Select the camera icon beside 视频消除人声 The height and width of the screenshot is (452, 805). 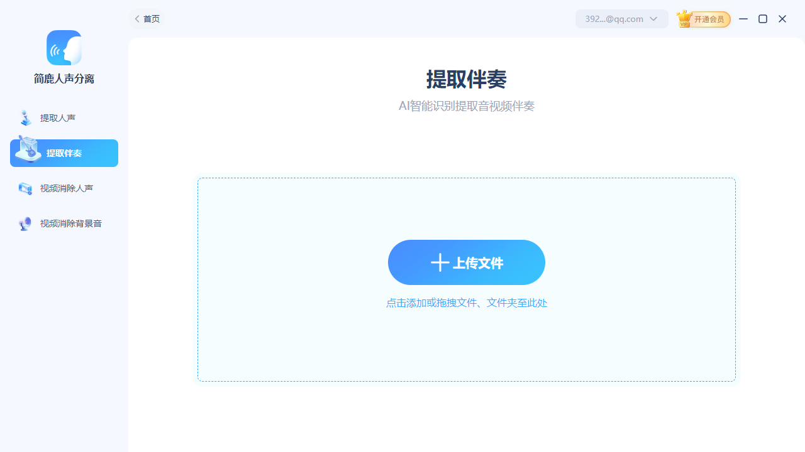pos(25,188)
